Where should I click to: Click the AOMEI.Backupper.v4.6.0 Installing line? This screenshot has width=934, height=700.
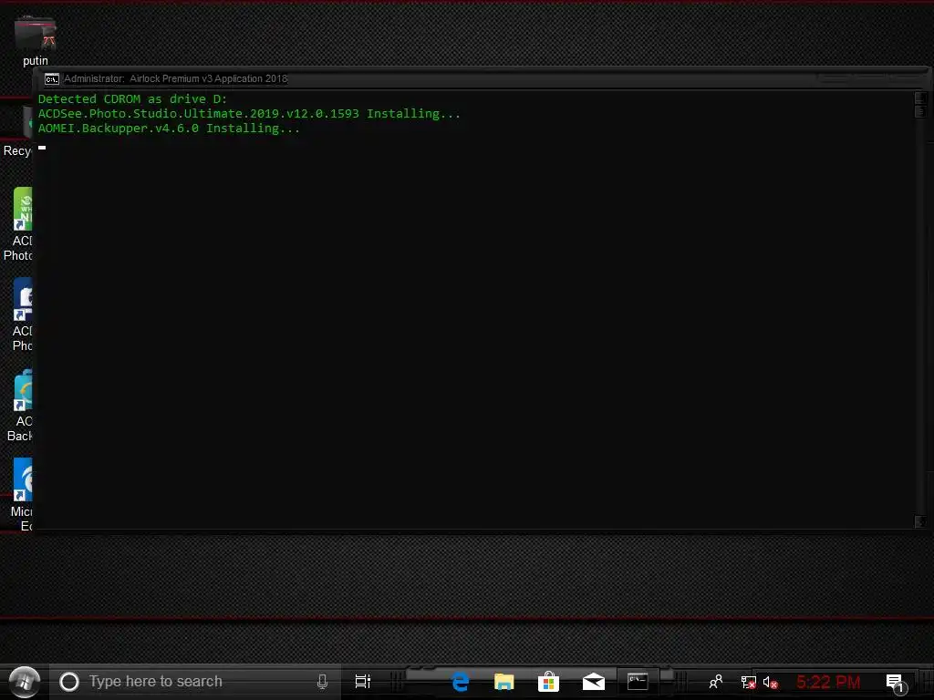pos(169,129)
